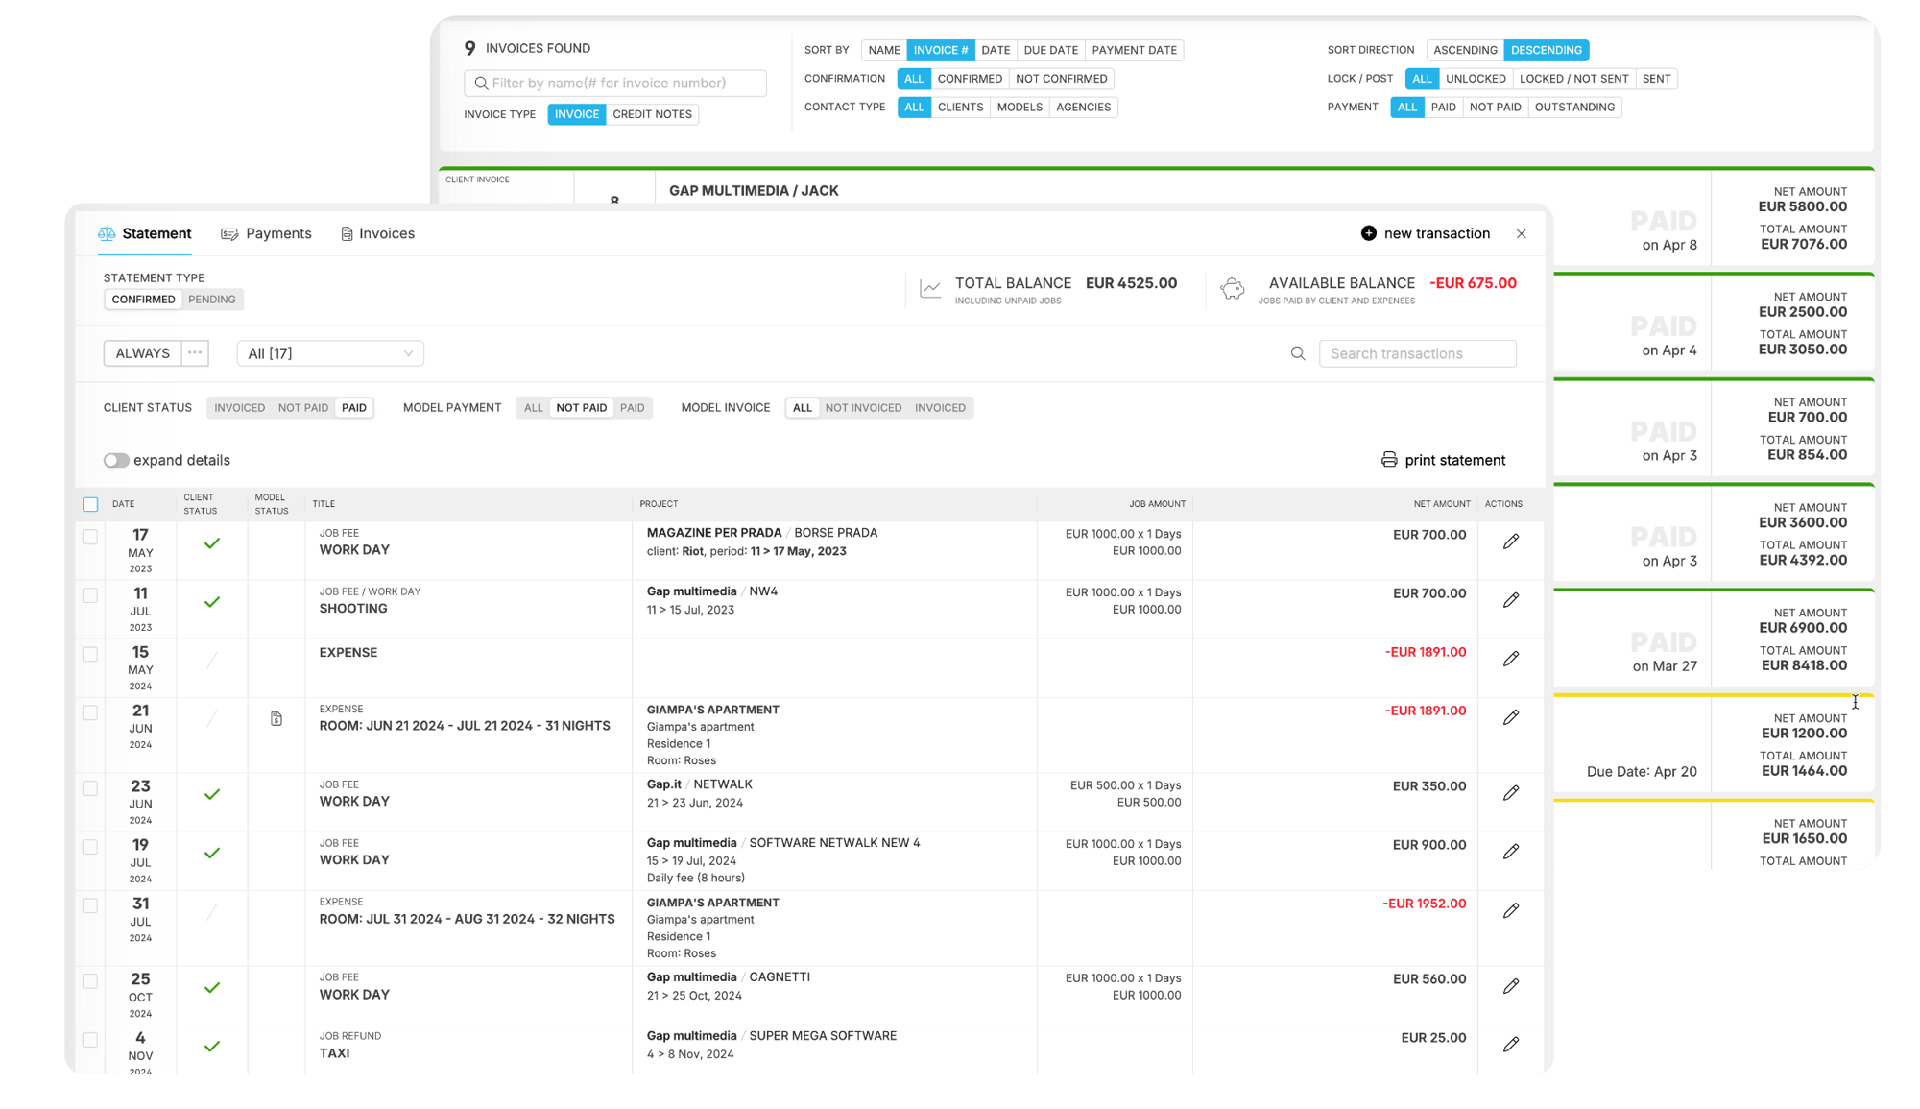The height and width of the screenshot is (1109, 1920).
Task: Click the document icon on the room expense row
Action: [x=276, y=717]
